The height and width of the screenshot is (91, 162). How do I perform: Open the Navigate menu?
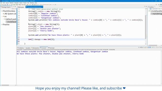16,3
